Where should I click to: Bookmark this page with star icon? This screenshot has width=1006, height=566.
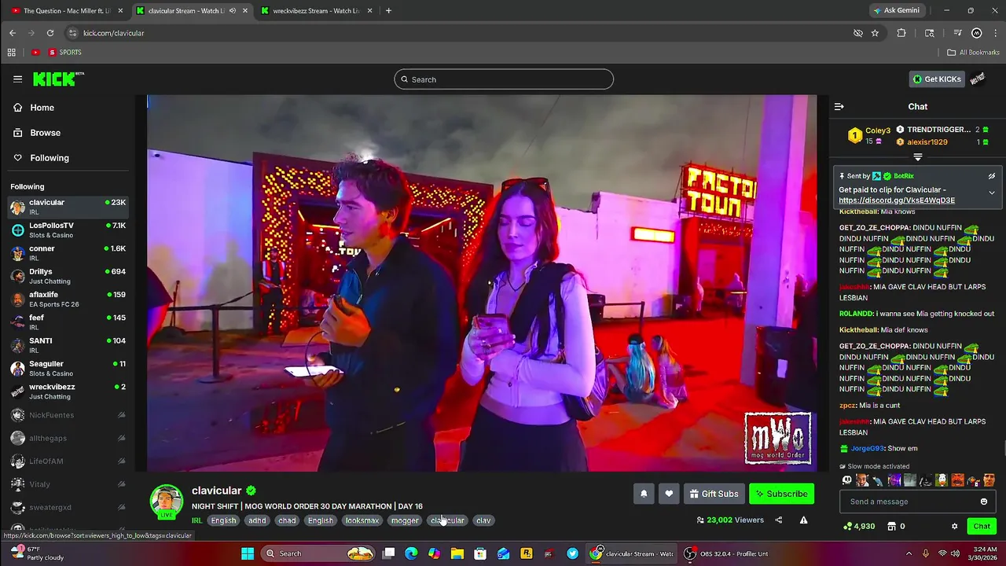875,33
